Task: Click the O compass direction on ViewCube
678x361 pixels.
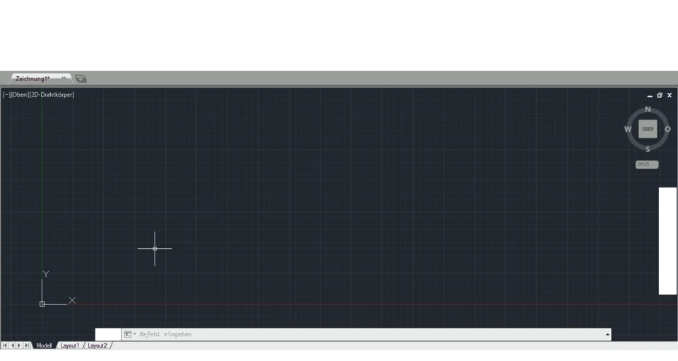Action: (x=667, y=129)
